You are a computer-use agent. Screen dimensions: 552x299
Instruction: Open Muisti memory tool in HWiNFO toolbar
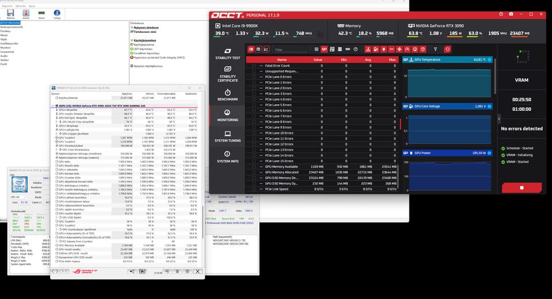point(41,14)
